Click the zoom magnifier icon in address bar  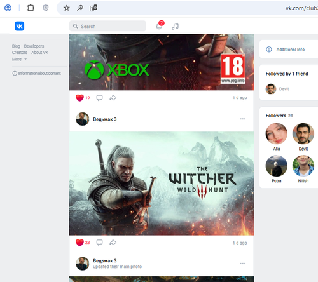tap(80, 8)
